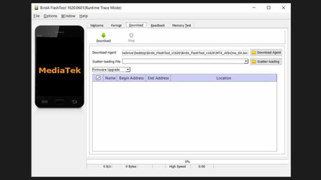This screenshot has height=180, width=321.
Task: Click the grey Stop icon
Action: (x=131, y=35)
